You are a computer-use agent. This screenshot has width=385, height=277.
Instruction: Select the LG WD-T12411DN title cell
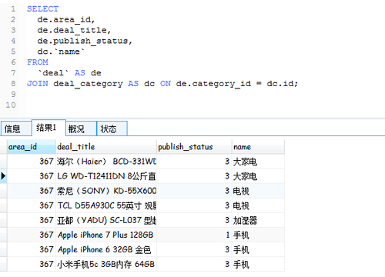[106, 176]
